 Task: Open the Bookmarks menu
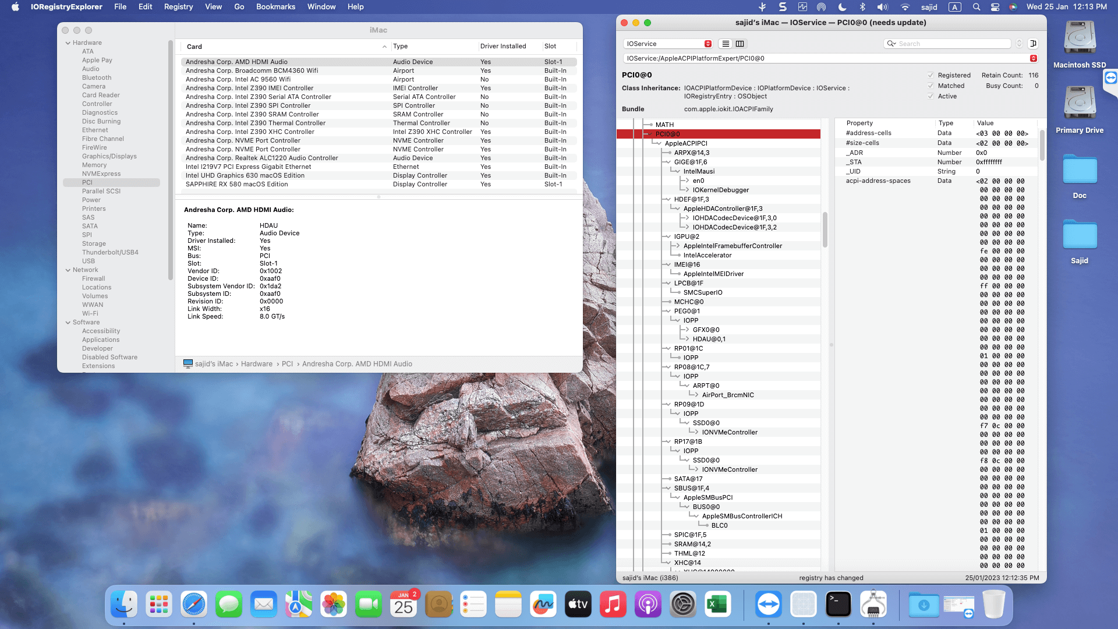tap(275, 7)
